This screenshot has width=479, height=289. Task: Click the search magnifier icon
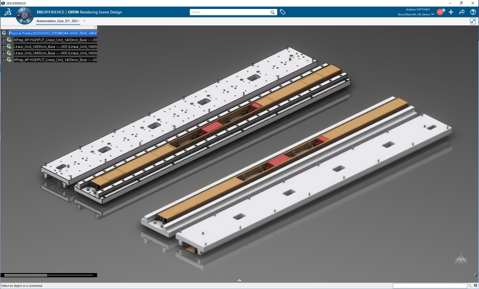click(x=272, y=12)
